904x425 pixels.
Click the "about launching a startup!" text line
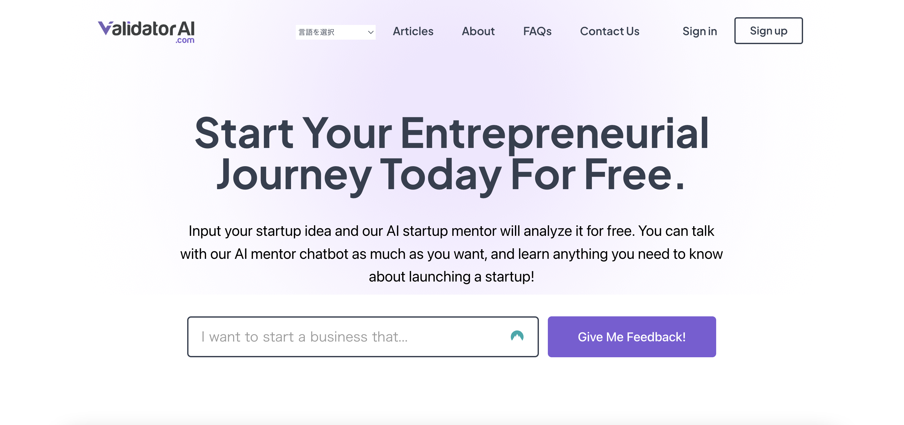click(x=451, y=276)
